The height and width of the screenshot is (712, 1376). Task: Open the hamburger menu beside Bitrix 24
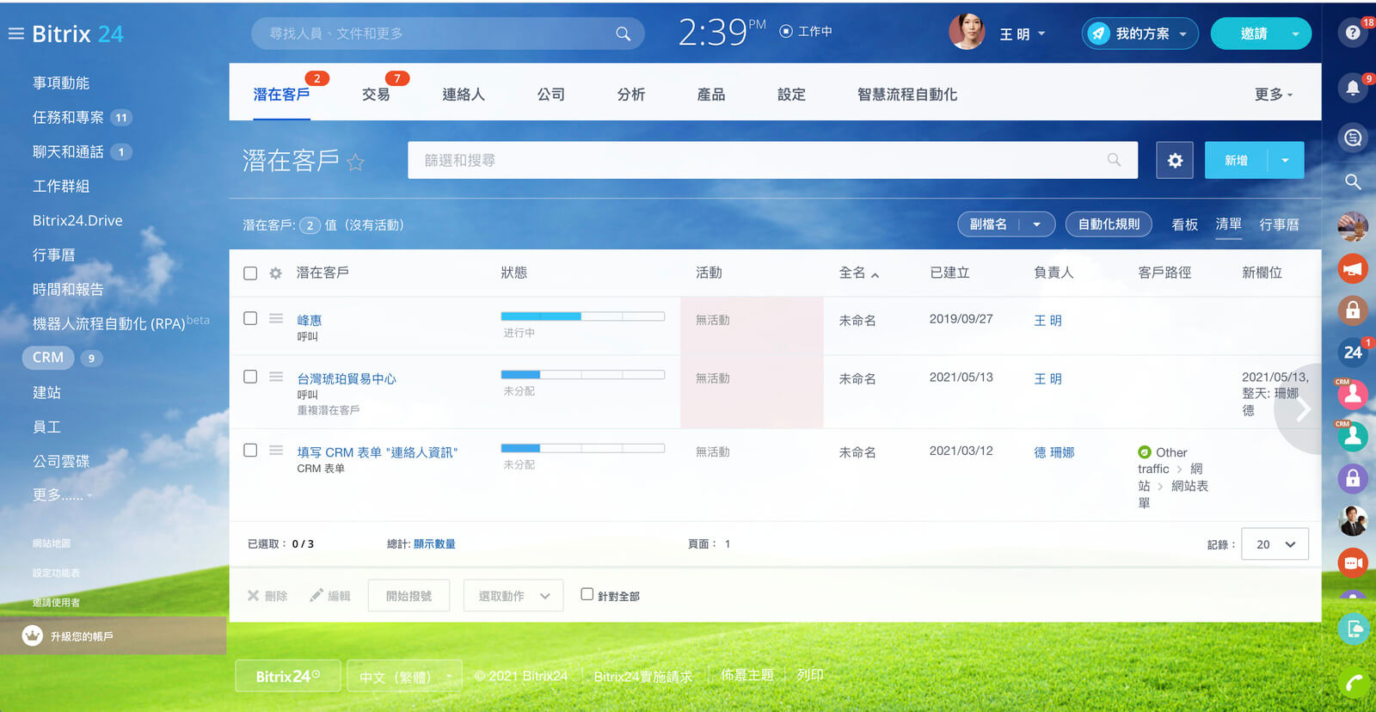(x=15, y=34)
